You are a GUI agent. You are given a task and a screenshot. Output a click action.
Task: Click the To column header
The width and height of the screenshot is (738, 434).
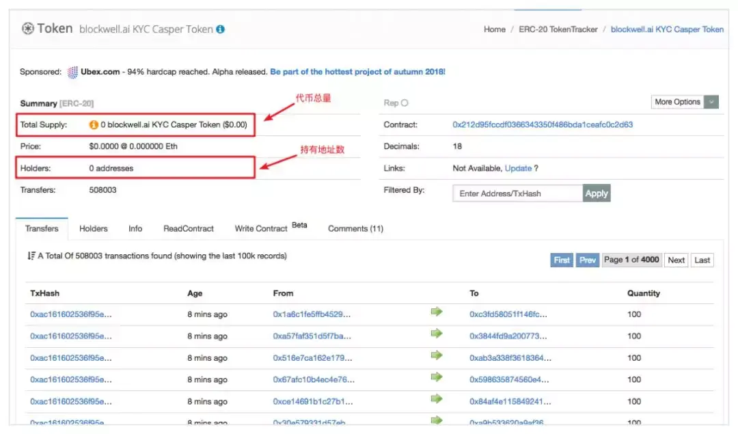pos(474,293)
